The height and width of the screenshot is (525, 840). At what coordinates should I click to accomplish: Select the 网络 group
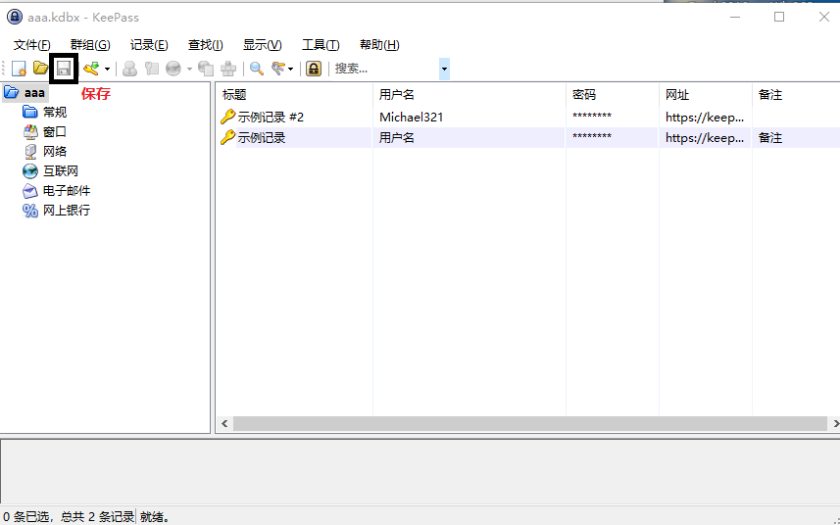(x=55, y=152)
